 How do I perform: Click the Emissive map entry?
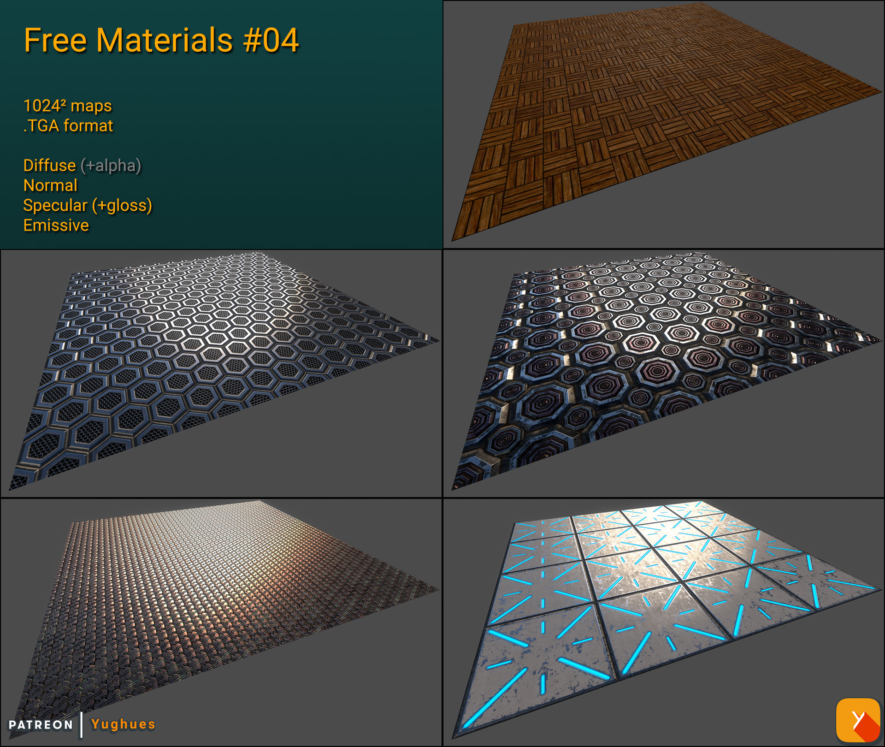[x=56, y=225]
